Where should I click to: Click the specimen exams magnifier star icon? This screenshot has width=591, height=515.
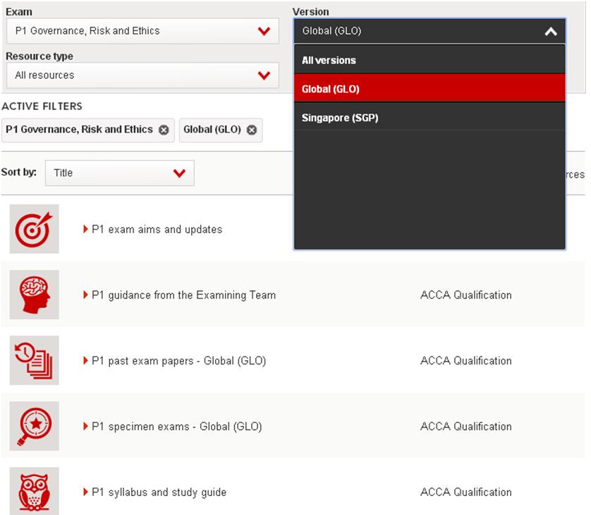tap(34, 426)
